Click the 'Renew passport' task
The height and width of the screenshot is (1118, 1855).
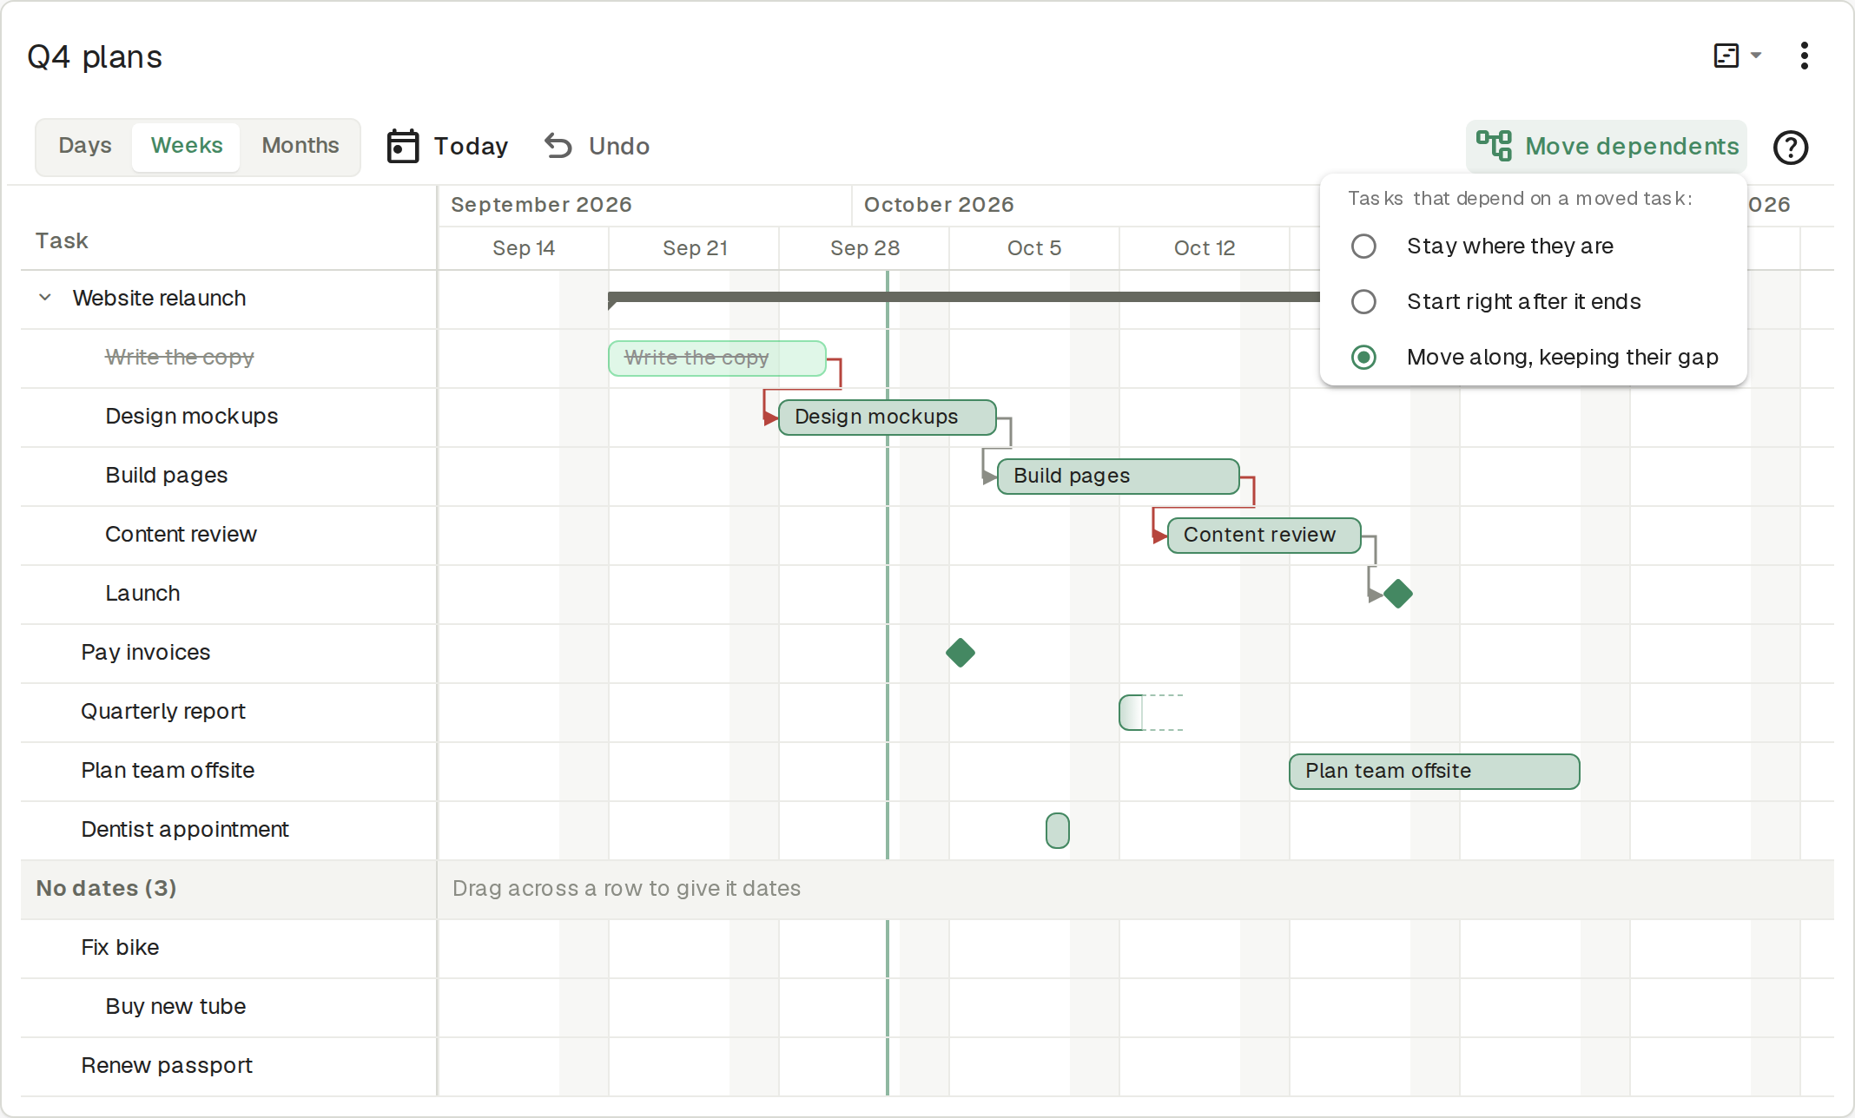click(x=167, y=1066)
